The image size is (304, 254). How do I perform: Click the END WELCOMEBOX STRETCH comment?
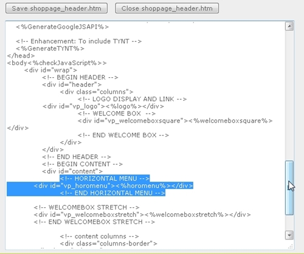point(94,222)
